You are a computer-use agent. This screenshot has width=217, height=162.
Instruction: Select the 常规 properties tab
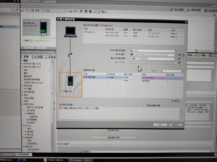coord(26,56)
